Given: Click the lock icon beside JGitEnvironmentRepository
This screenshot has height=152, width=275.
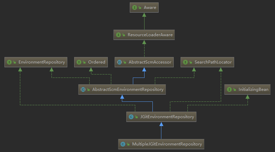Looking at the screenshot, I should pos(136,117).
